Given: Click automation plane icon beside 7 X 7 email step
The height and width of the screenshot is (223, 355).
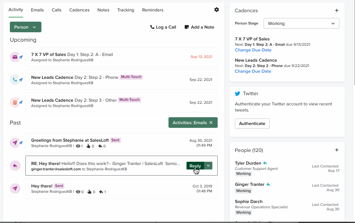Looking at the screenshot, I should (x=21, y=57).
